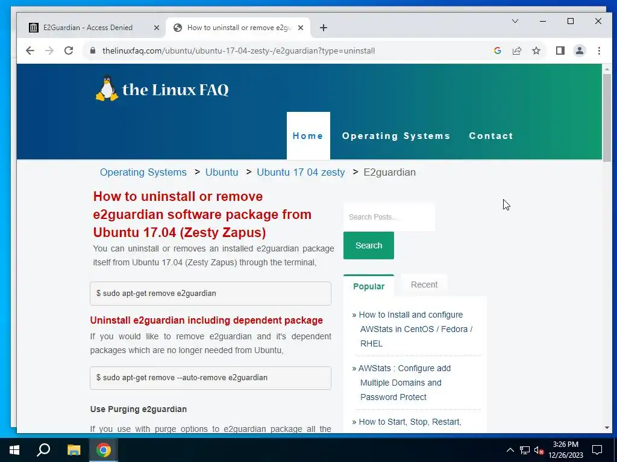The height and width of the screenshot is (462, 617).
Task: Click the Linux FAQ penguin logo
Action: pyautogui.click(x=107, y=88)
